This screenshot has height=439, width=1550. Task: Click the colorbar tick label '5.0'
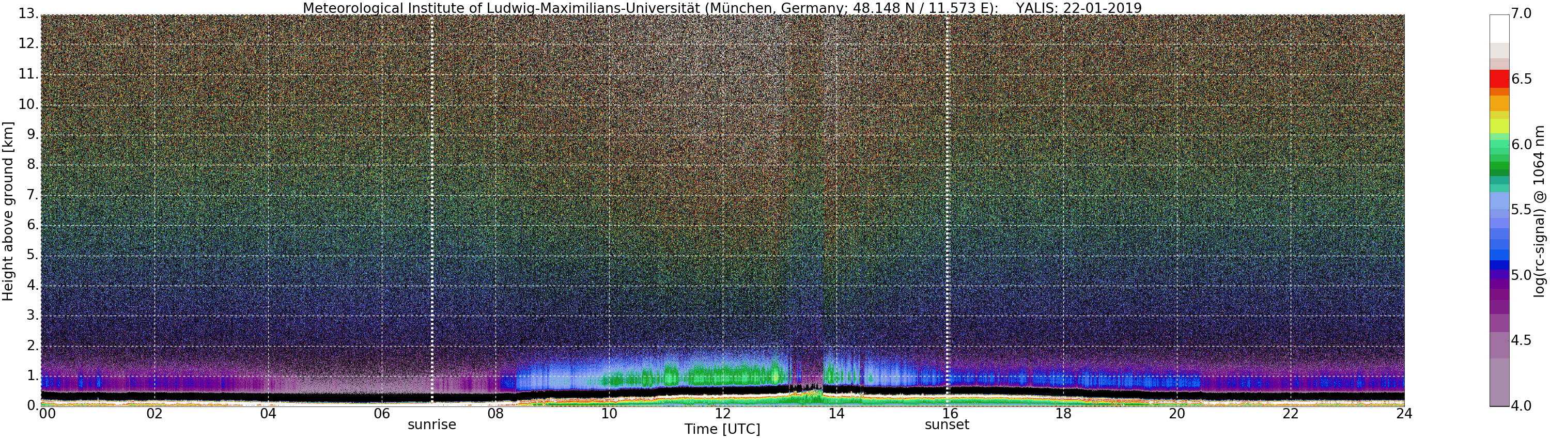pyautogui.click(x=1521, y=275)
